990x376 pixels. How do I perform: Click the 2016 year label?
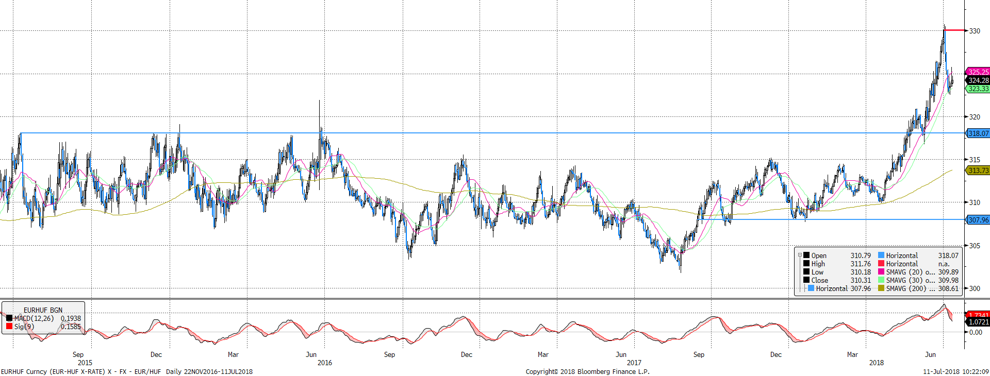(325, 363)
